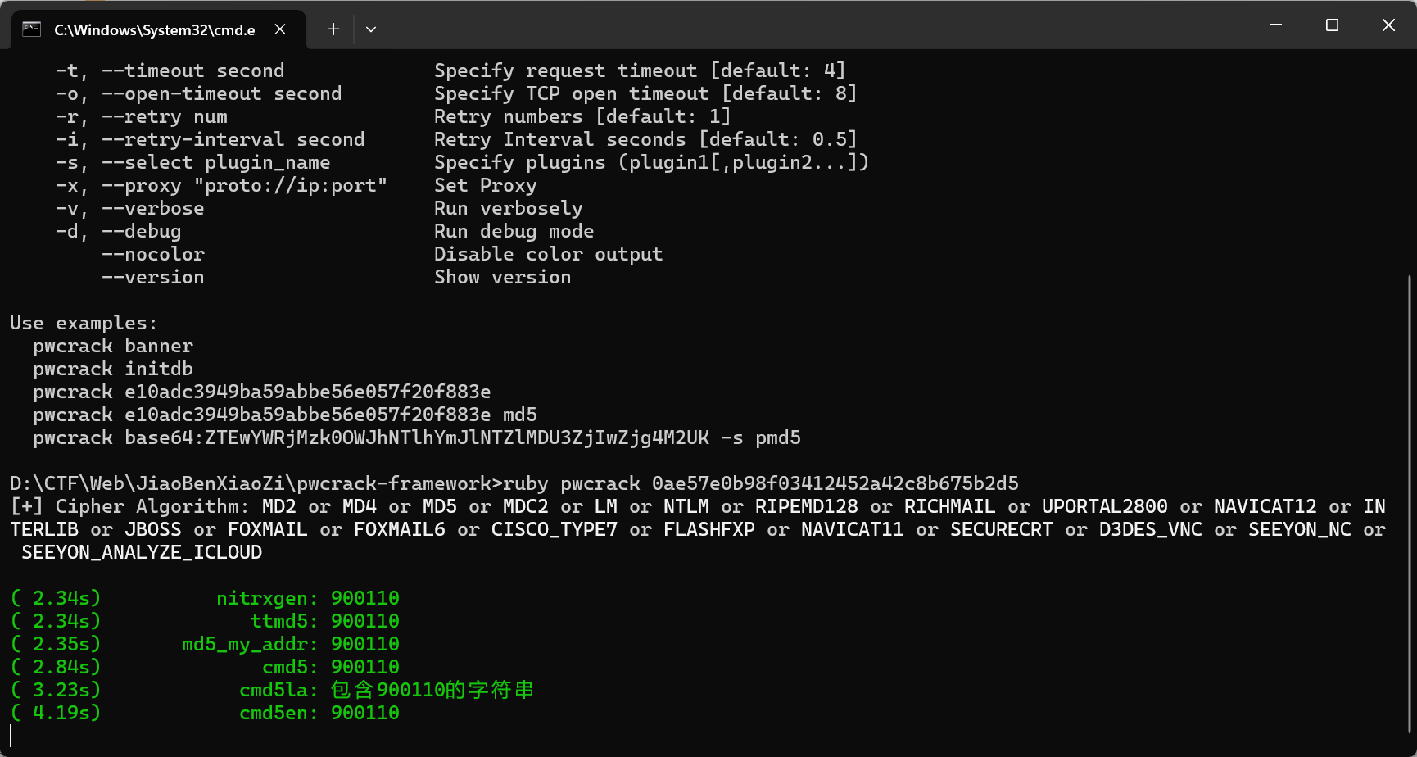Click the '[+] Cipher Algorithm:' label
Screen dimensions: 1417x757
tap(130, 507)
